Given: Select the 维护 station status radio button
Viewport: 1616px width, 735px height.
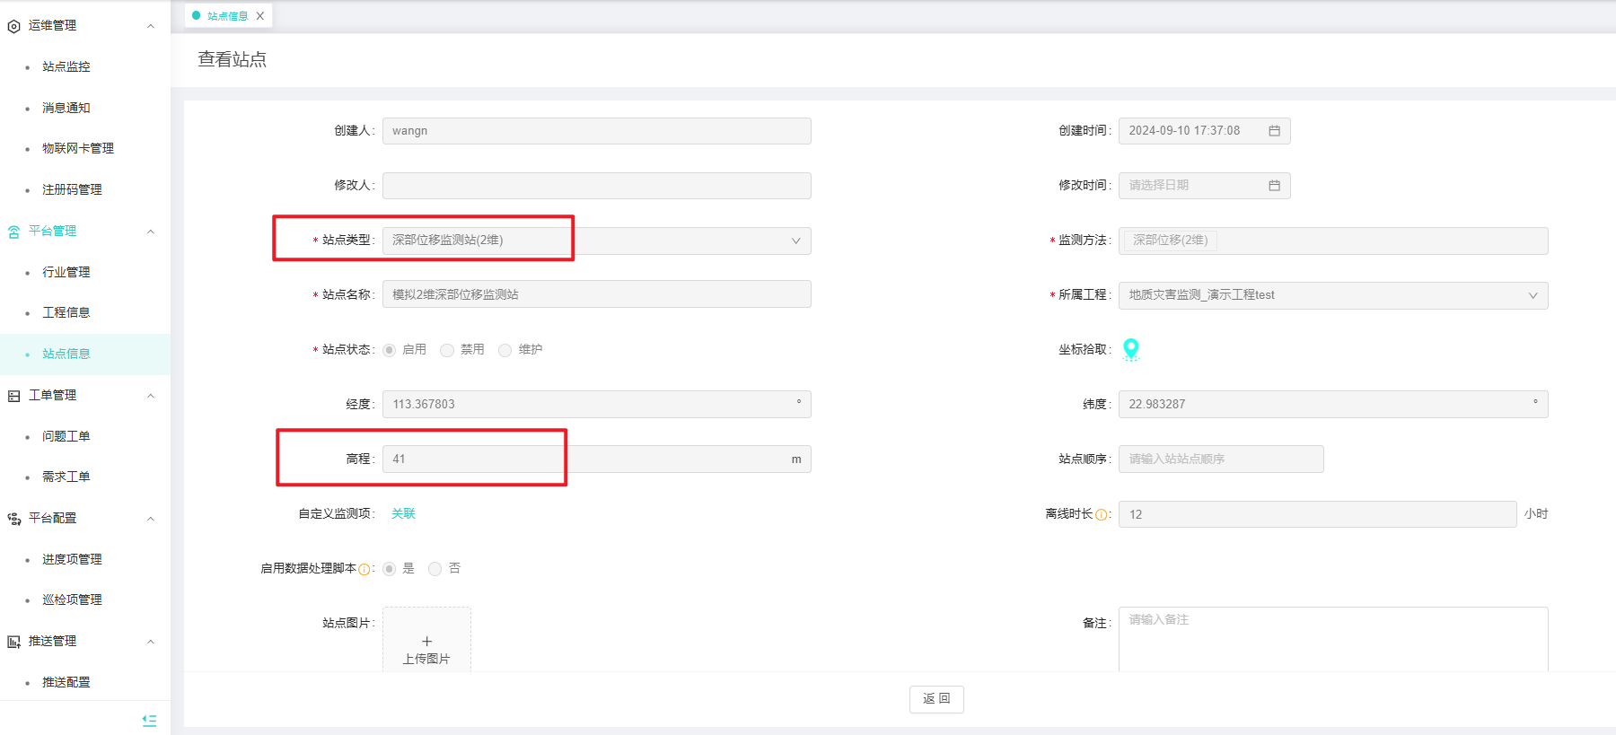Looking at the screenshot, I should 505,350.
